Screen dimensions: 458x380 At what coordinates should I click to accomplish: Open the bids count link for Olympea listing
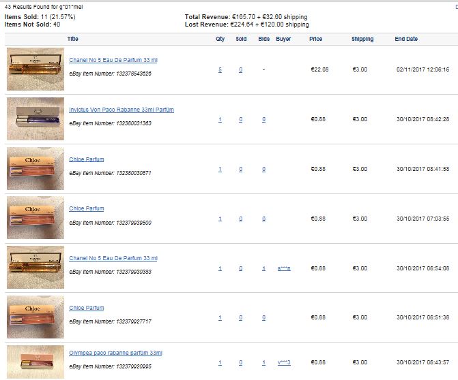tap(263, 362)
